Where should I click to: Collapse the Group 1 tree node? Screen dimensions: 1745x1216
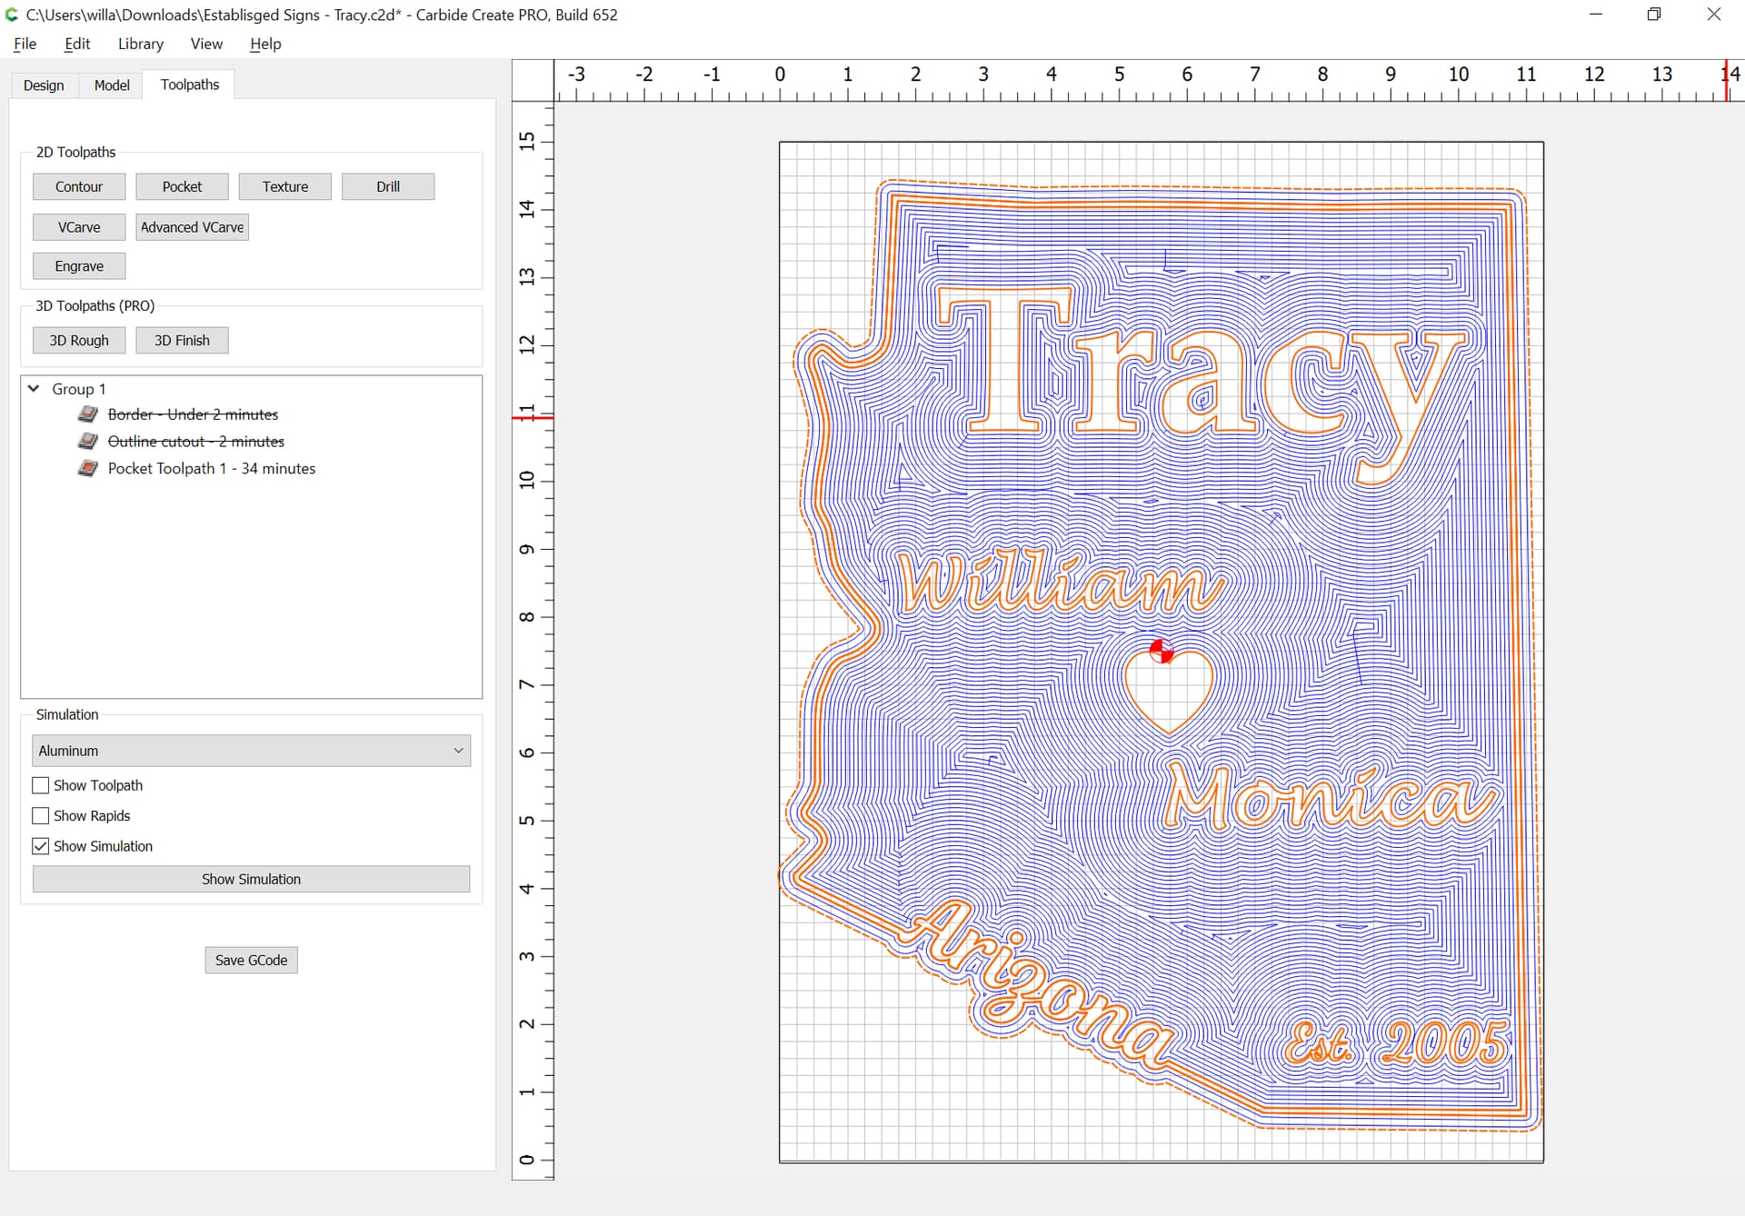(34, 389)
